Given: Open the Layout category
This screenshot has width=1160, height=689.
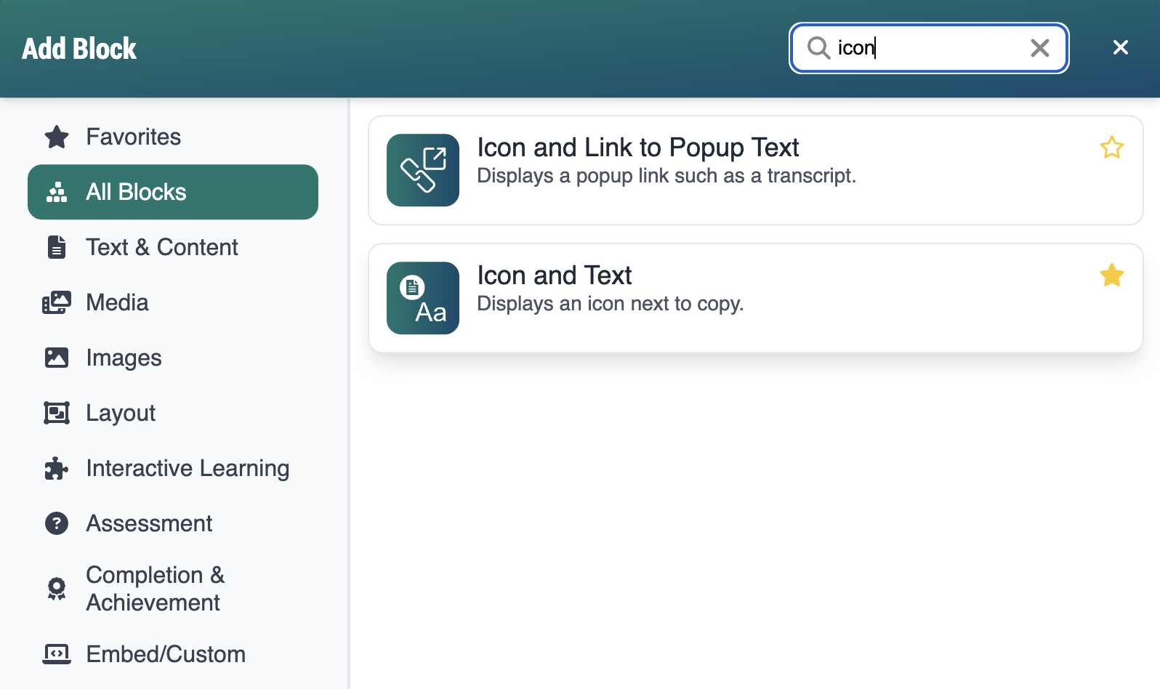Looking at the screenshot, I should [173, 413].
